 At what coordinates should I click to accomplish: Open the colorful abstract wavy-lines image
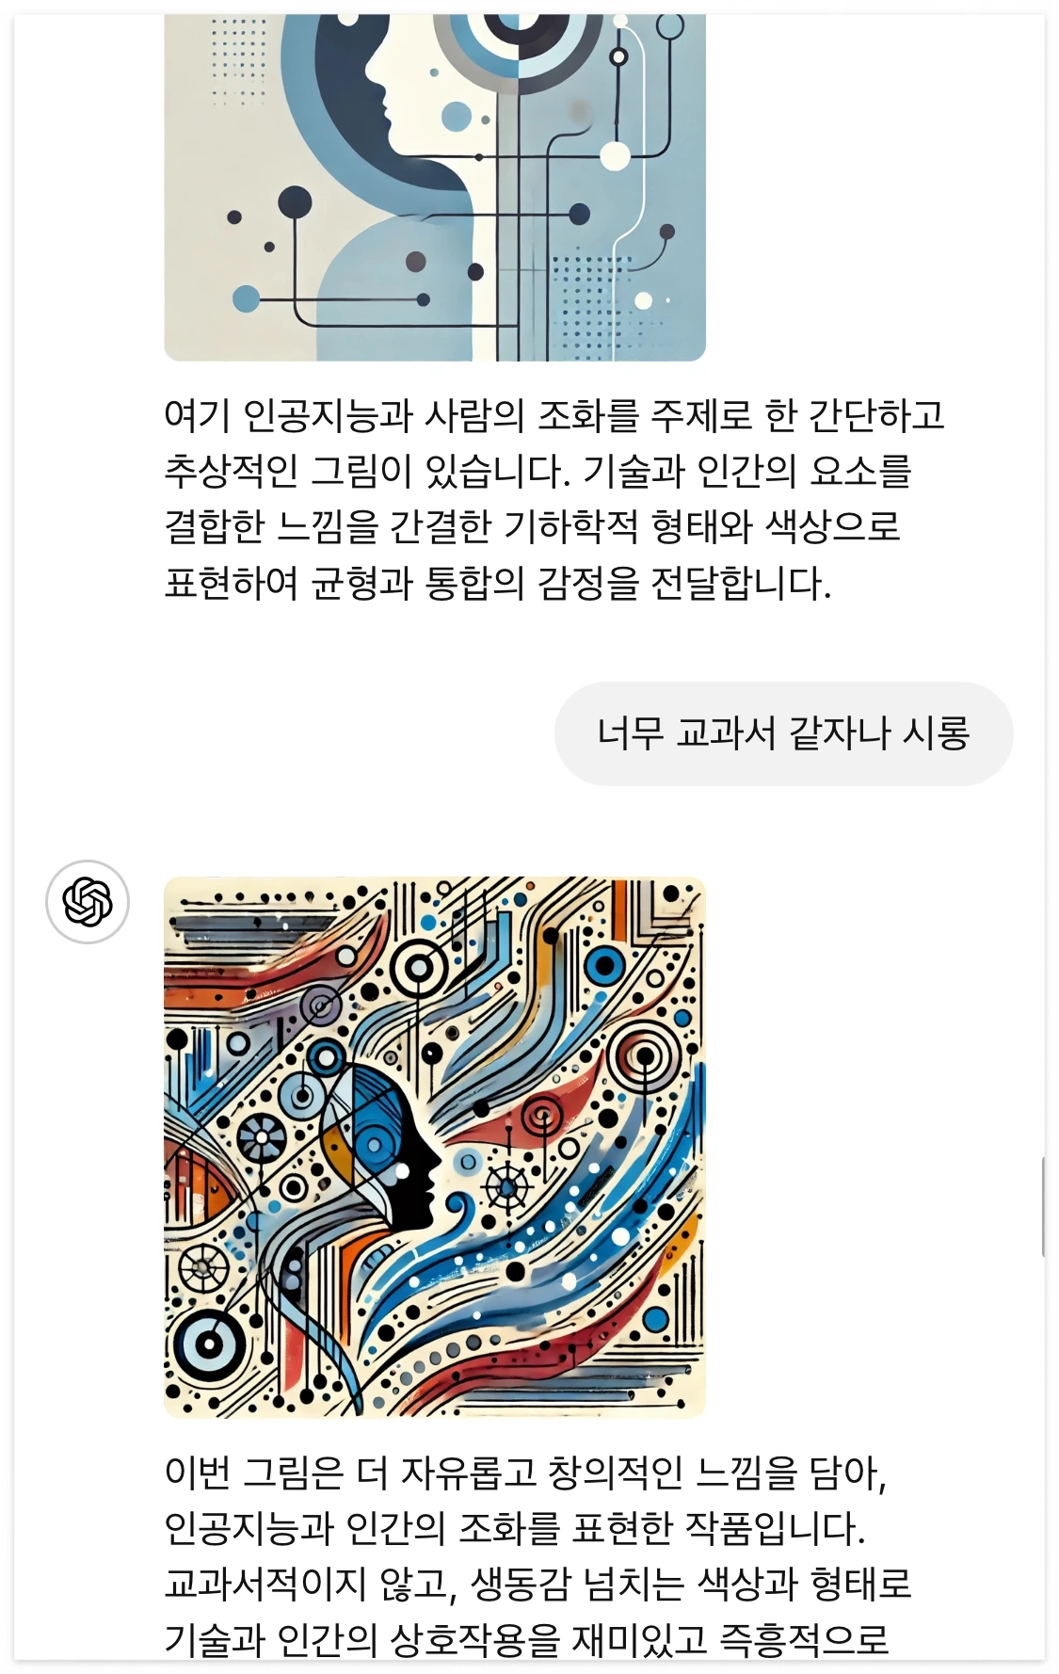pyautogui.click(x=435, y=1148)
